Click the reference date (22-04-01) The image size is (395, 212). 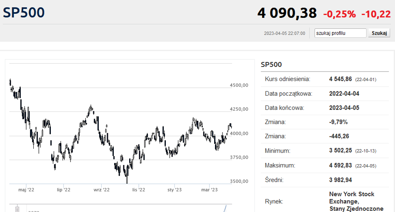tap(366, 80)
